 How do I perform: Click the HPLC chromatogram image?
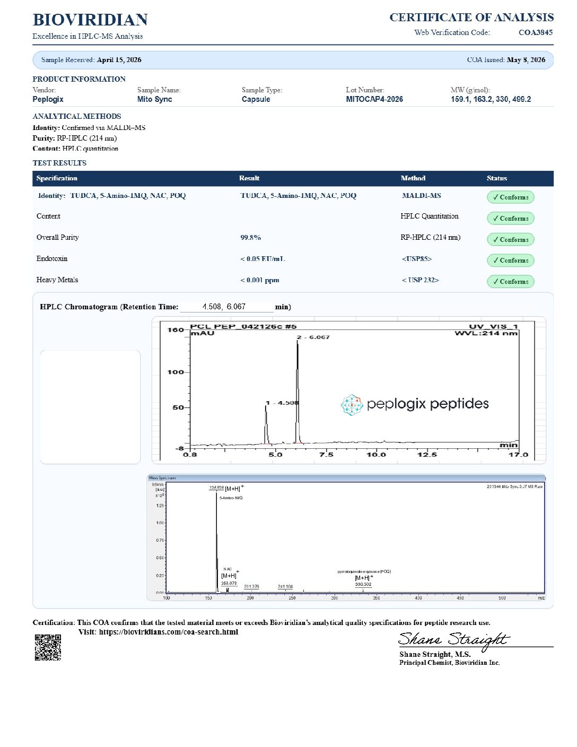(348, 390)
